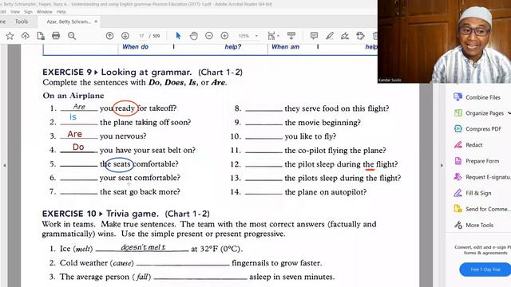Expand the left navigation pane arrow

point(4,166)
